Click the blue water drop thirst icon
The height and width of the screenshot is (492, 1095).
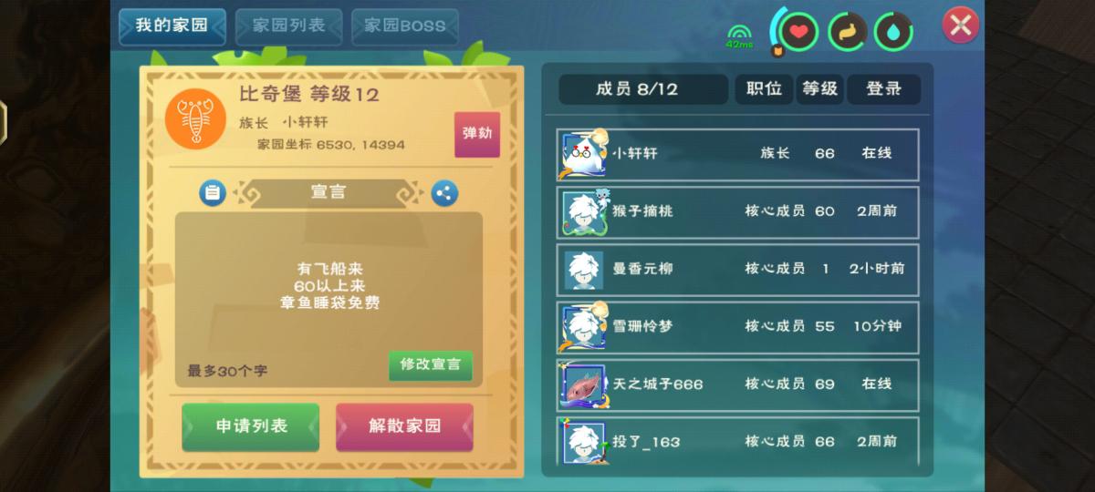click(893, 32)
